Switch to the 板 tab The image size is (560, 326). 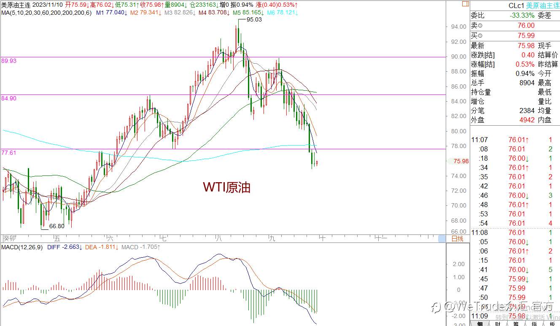point(551,324)
